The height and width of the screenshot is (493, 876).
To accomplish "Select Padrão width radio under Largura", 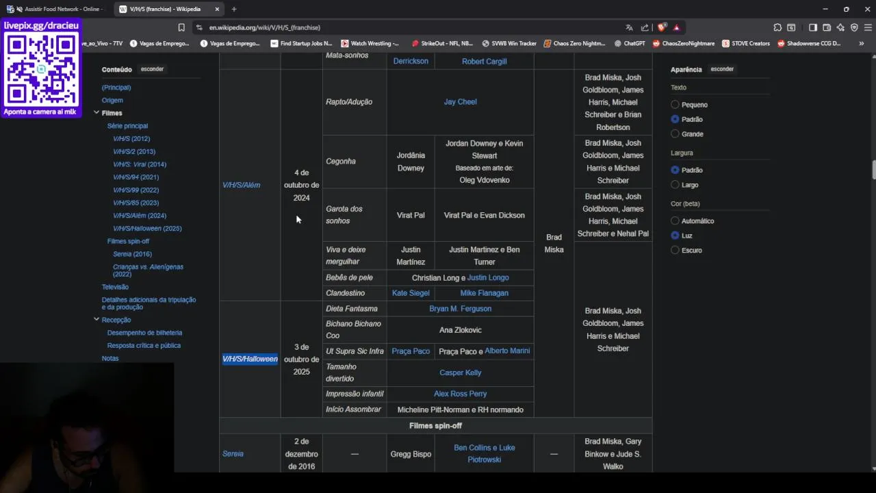I will 675,170.
